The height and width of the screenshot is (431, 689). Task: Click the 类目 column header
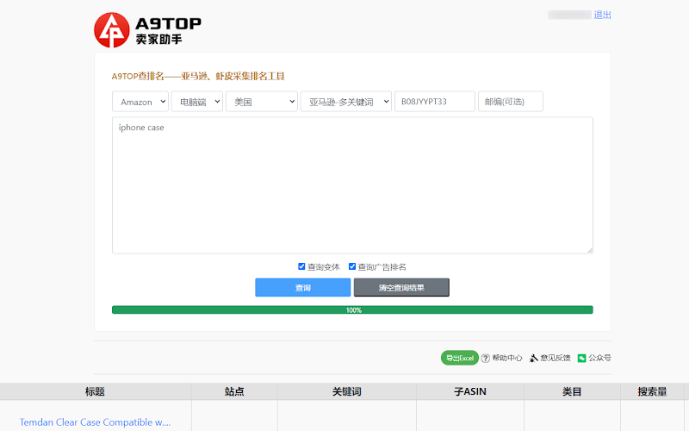[572, 391]
